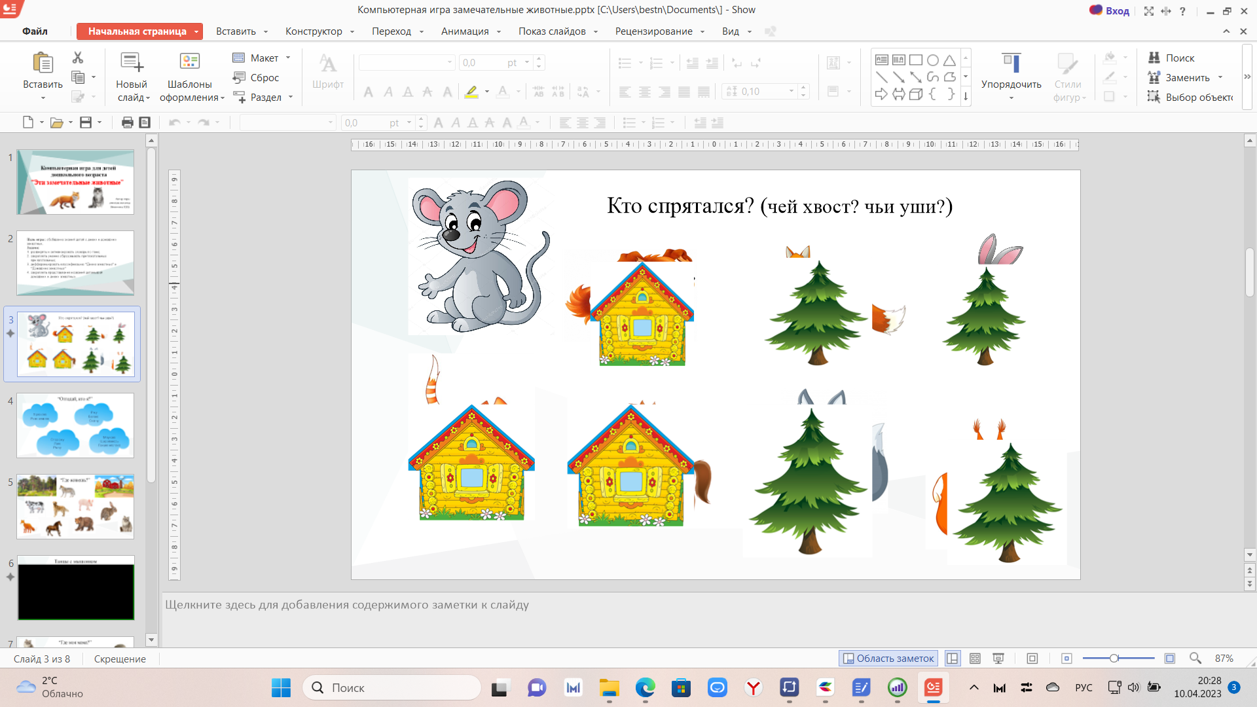Expand the Раздел section dropdown
Screen dimensions: 1257x707
[291, 97]
